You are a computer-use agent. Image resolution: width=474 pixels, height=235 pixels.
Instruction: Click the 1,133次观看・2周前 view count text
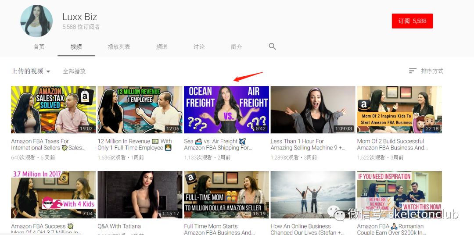(207, 157)
